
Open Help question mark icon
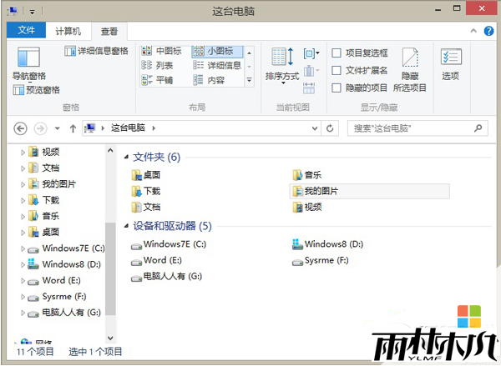pyautogui.click(x=488, y=31)
